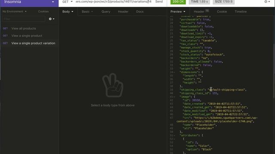
Task: Open the response history clock dropdown
Action: [267, 2]
